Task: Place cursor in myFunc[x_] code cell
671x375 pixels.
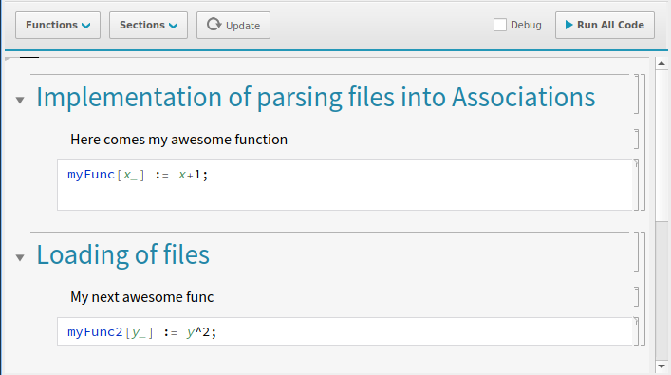Action: pos(345,185)
